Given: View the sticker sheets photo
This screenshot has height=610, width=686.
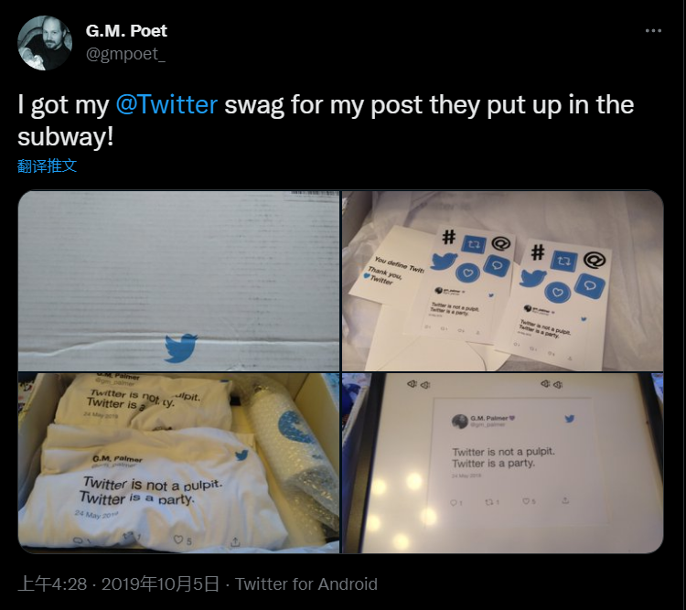Looking at the screenshot, I should click(x=502, y=280).
